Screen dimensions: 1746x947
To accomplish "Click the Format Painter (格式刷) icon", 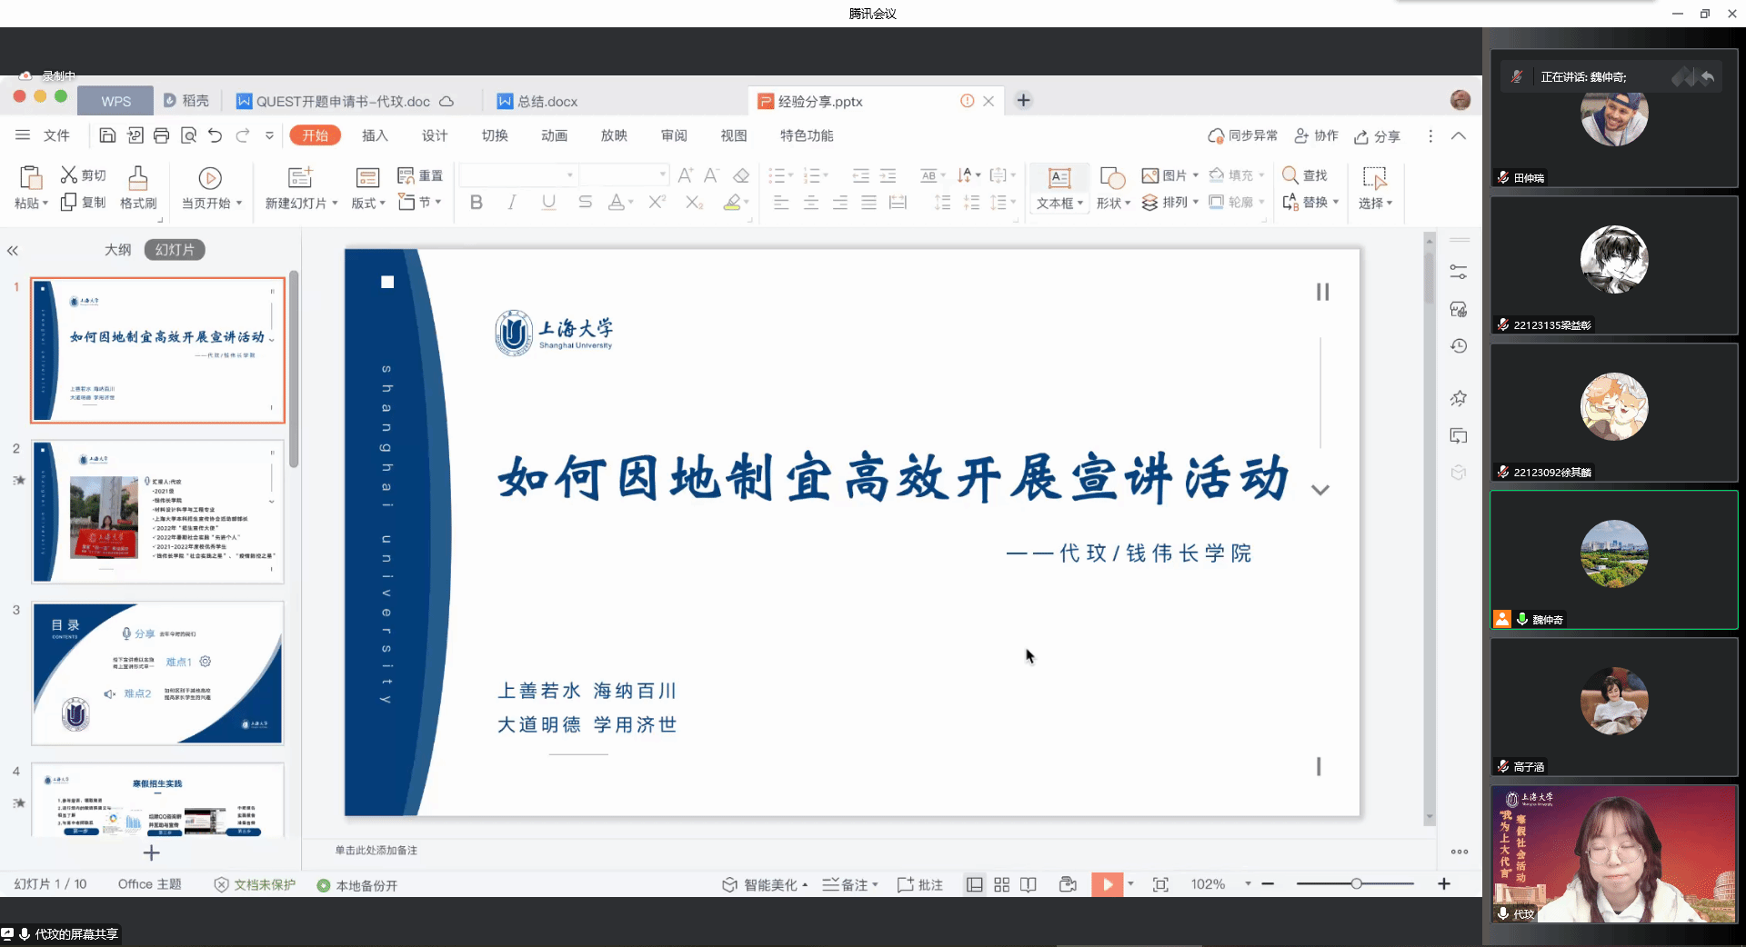I will point(138,187).
